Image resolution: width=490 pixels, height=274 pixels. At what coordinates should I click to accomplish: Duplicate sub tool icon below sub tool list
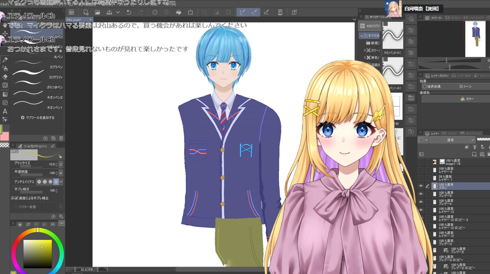pyautogui.click(x=53, y=138)
